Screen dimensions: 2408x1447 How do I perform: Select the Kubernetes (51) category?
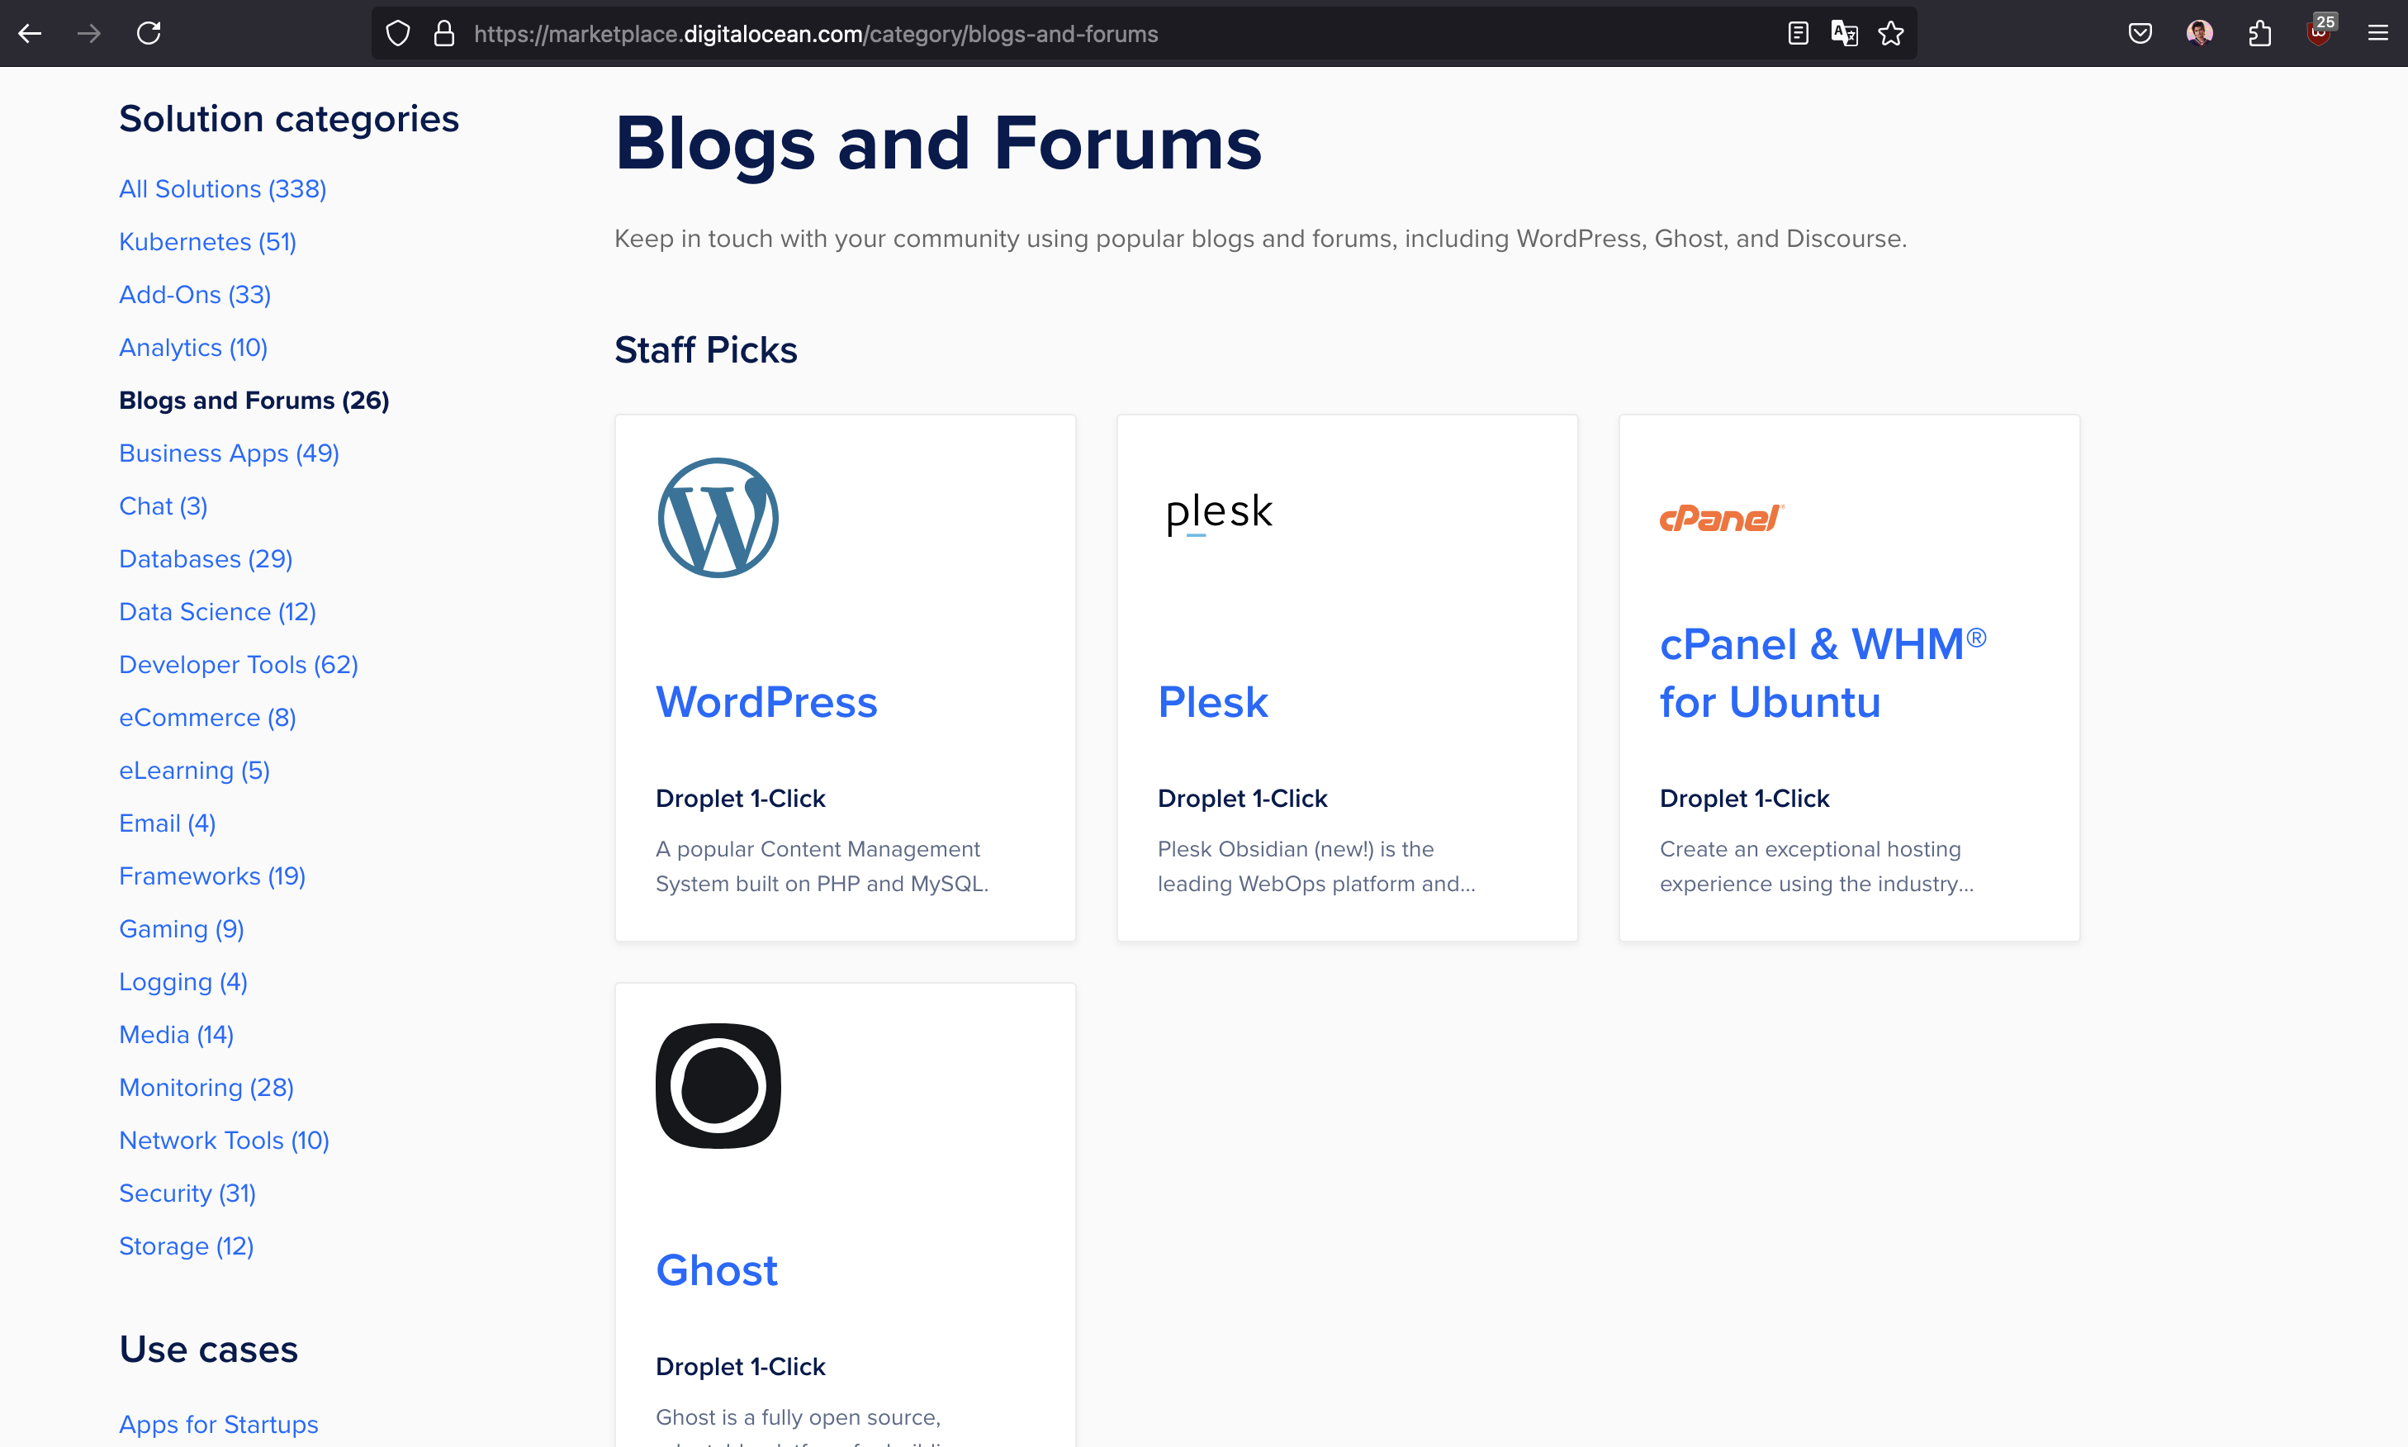[206, 241]
